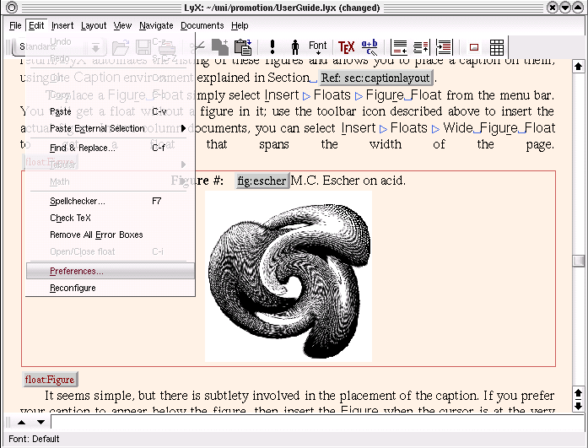Click the scrollbar down arrow at bottom
Image resolution: width=588 pixels, height=448 pixels.
click(x=578, y=406)
